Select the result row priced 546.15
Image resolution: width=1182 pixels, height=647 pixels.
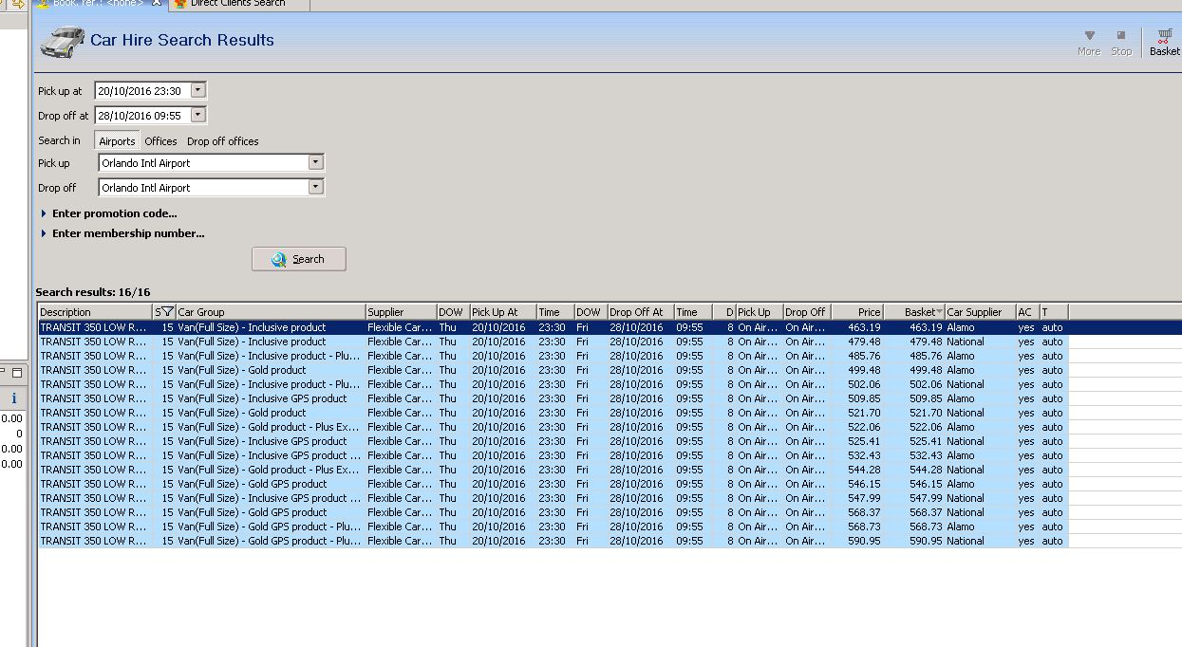(x=553, y=484)
